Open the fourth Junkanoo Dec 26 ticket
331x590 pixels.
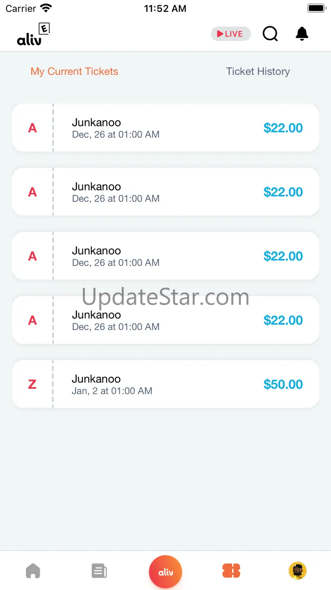(165, 320)
